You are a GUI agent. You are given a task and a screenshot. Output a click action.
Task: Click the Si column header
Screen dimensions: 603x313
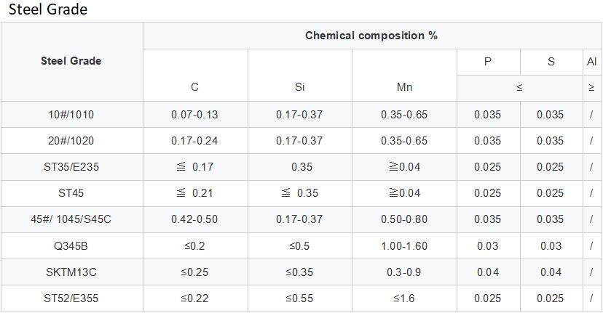click(x=300, y=87)
